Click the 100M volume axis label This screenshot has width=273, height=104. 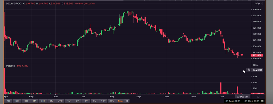click(x=255, y=65)
